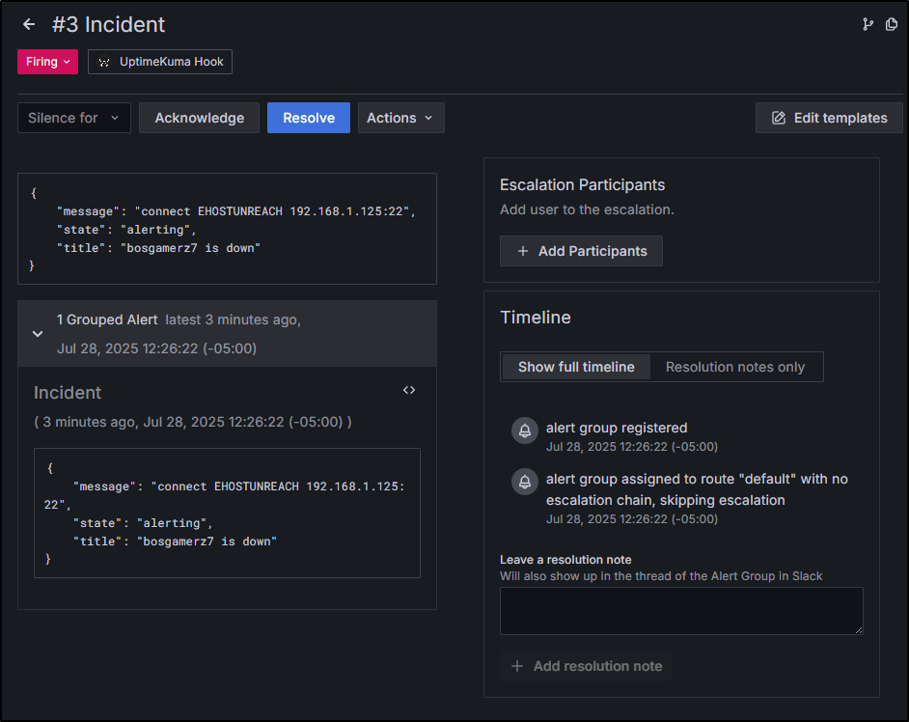Click the top alert JSON payload block
The image size is (909, 722).
228,229
